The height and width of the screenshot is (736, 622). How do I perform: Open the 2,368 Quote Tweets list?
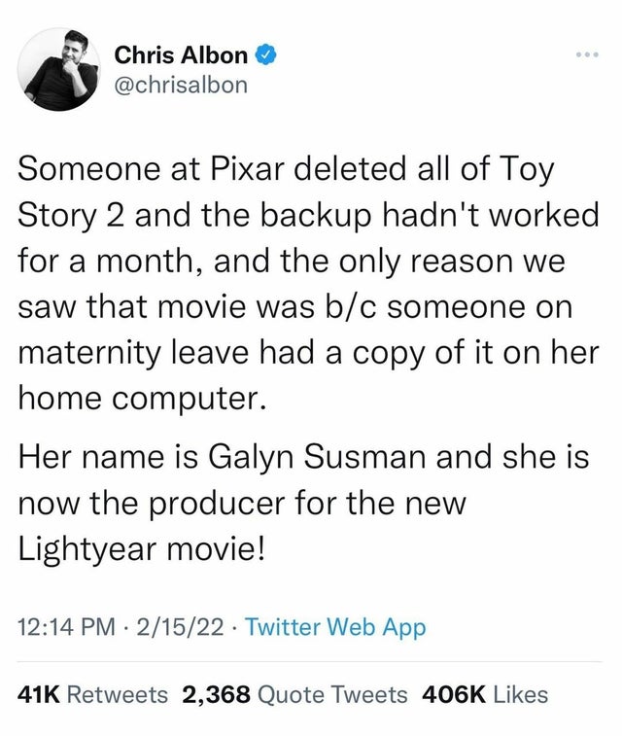coord(294,694)
